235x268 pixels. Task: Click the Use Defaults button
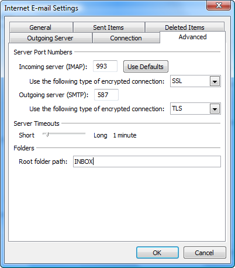point(146,67)
